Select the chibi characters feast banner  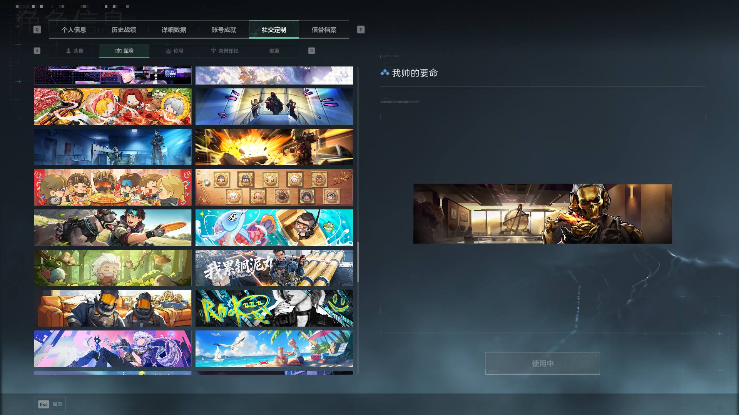(x=112, y=187)
